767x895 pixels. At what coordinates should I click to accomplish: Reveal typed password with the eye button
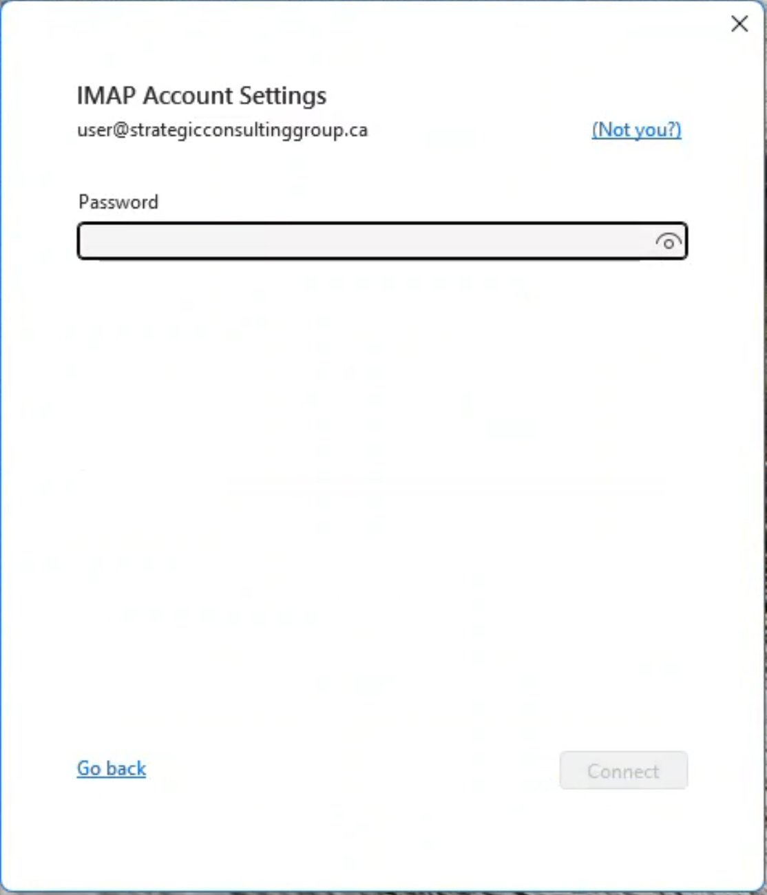(668, 242)
